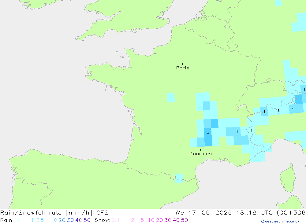
Task: Click Rain legend value 10
Action: (54, 220)
